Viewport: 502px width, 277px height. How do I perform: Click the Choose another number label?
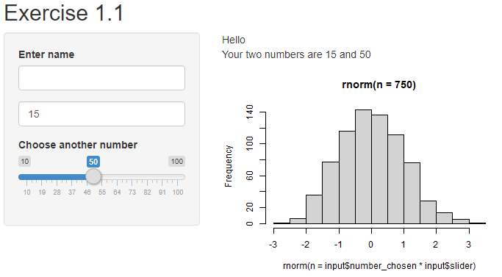pos(78,145)
